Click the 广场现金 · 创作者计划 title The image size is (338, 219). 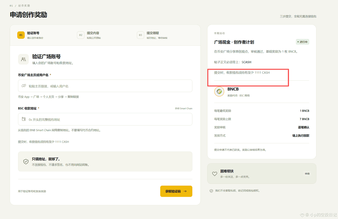pyautogui.click(x=234, y=42)
